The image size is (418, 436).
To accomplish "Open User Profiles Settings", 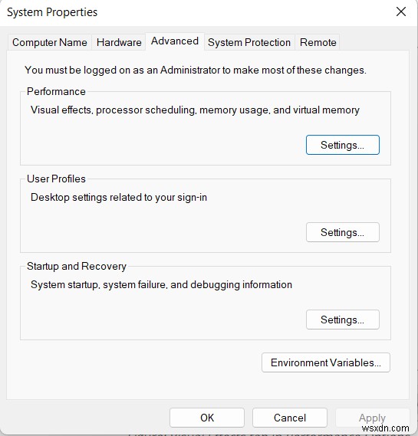I will [x=343, y=232].
